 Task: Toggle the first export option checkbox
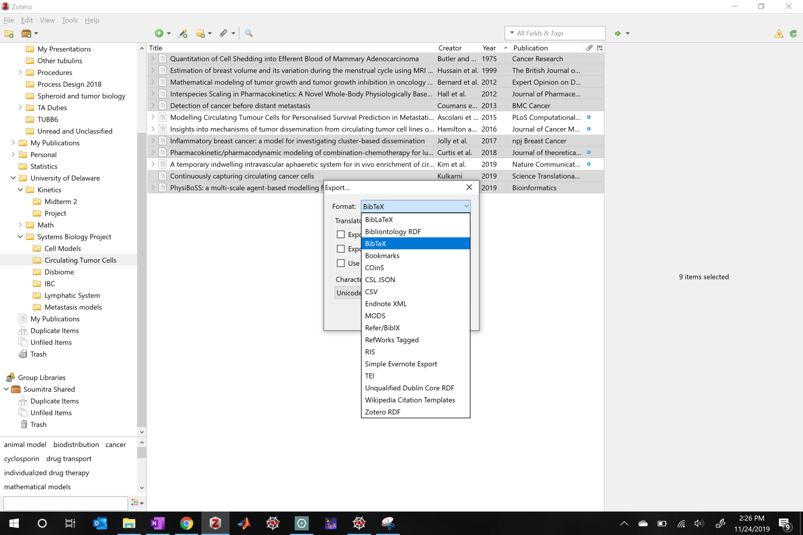click(341, 234)
